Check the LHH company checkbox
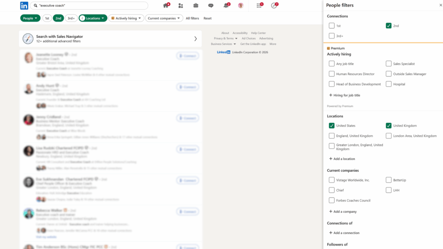443x249 pixels. coord(389,190)
